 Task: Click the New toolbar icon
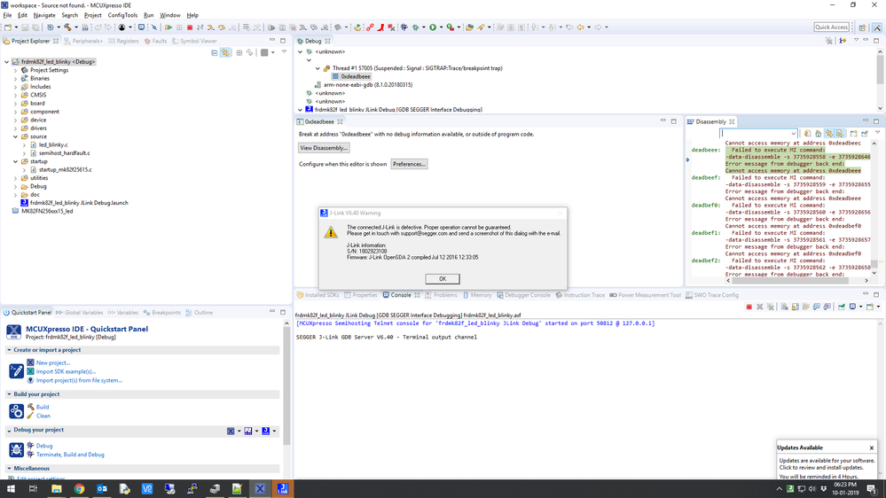[9, 27]
